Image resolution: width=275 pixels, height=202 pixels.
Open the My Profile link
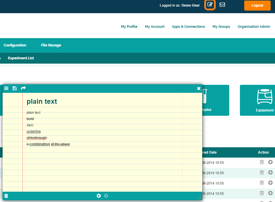[x=129, y=27]
